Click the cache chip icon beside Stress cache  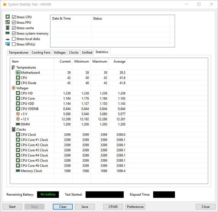[x=8, y=28]
